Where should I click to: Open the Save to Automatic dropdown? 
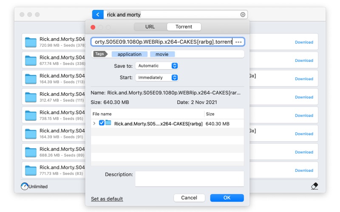pos(156,66)
